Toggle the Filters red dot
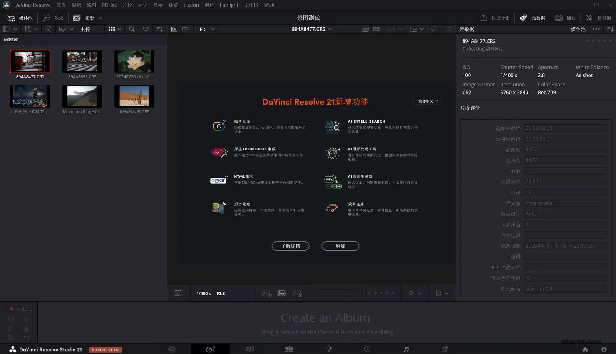Image resolution: width=616 pixels, height=354 pixels. pyautogui.click(x=12, y=309)
